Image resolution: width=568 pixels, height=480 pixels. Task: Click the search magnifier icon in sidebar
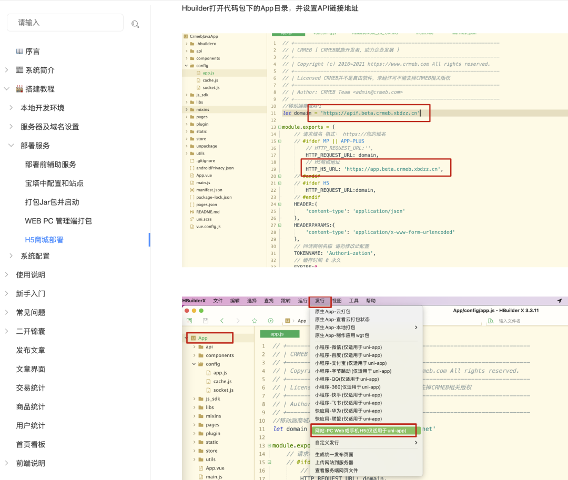click(x=135, y=24)
